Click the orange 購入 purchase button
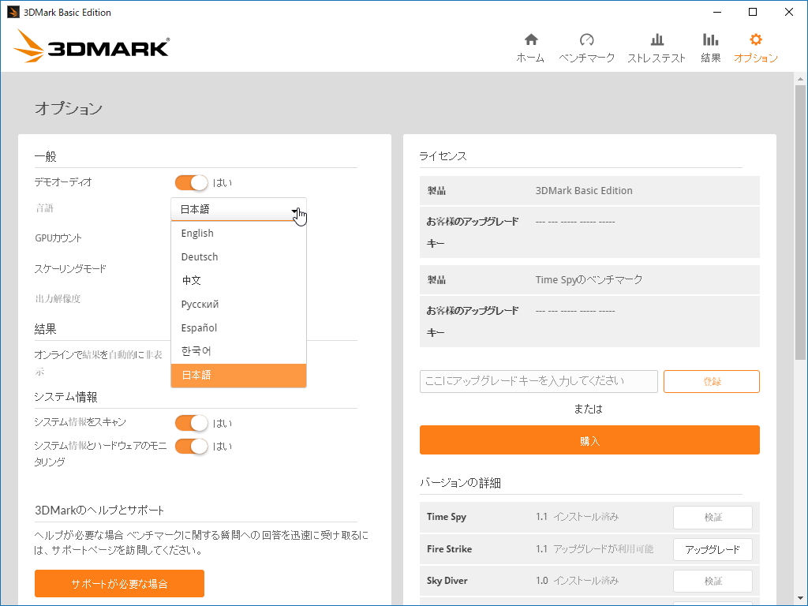 (x=589, y=440)
